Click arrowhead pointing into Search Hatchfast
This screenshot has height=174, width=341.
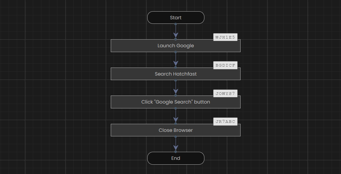point(176,64)
